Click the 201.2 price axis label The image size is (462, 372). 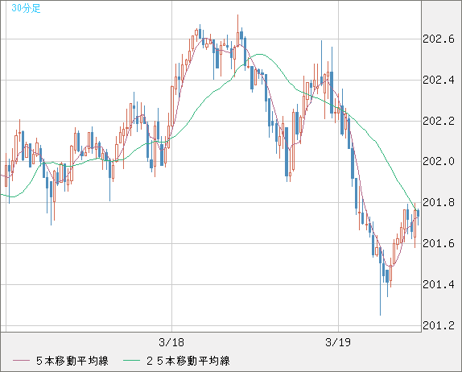(439, 325)
